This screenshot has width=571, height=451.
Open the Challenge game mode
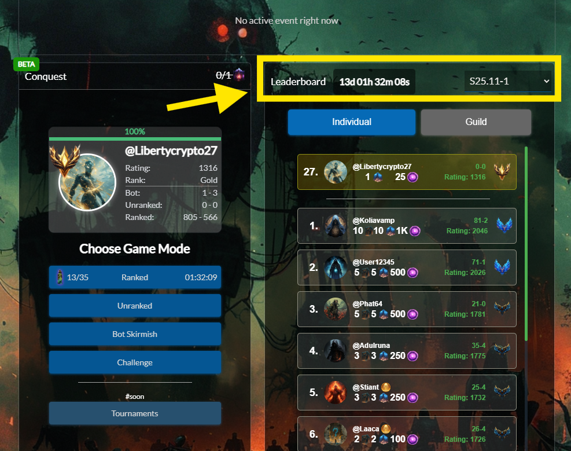tap(135, 362)
